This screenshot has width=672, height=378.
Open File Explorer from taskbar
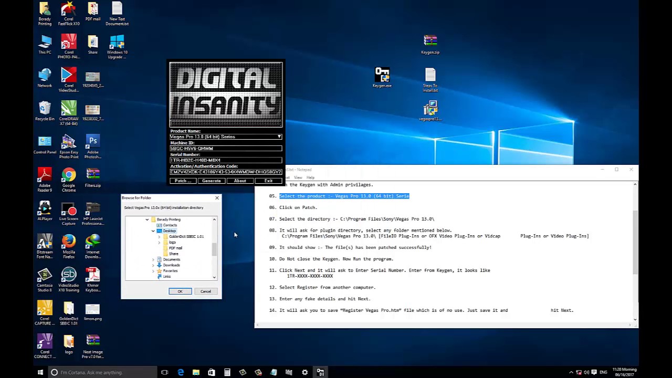pos(196,372)
